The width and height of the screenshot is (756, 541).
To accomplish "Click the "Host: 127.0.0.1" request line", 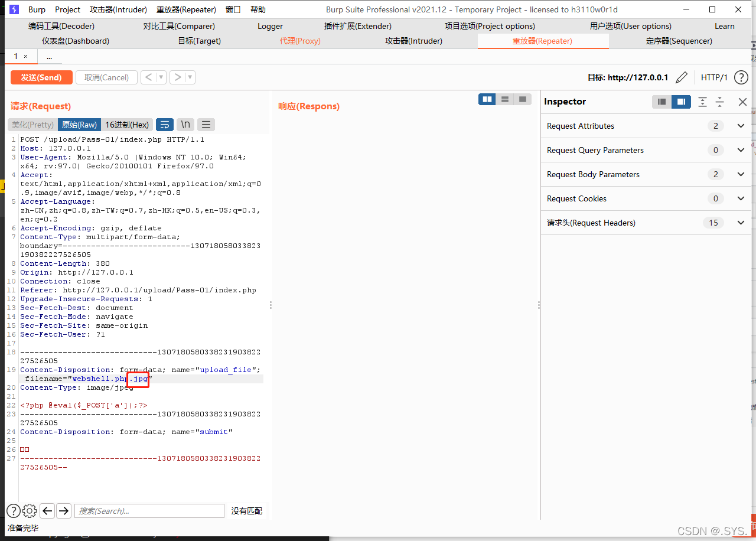I will pyautogui.click(x=56, y=148).
